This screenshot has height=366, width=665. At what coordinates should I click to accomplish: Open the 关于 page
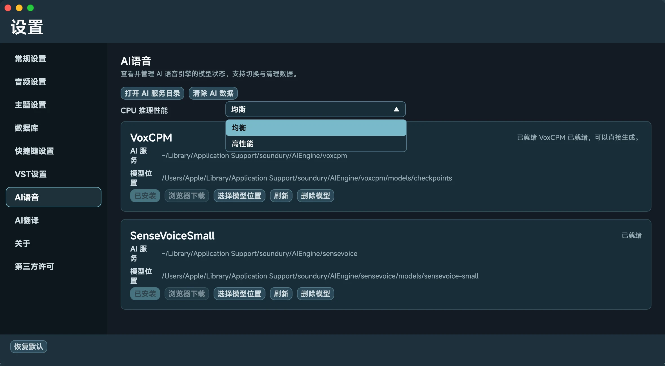(53, 243)
